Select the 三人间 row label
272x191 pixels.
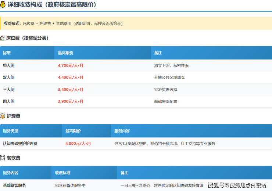[x=9, y=89]
